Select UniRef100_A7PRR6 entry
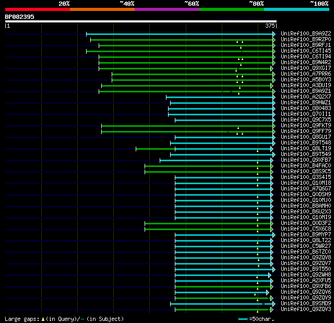This screenshot has width=334, height=323. tap(306, 74)
